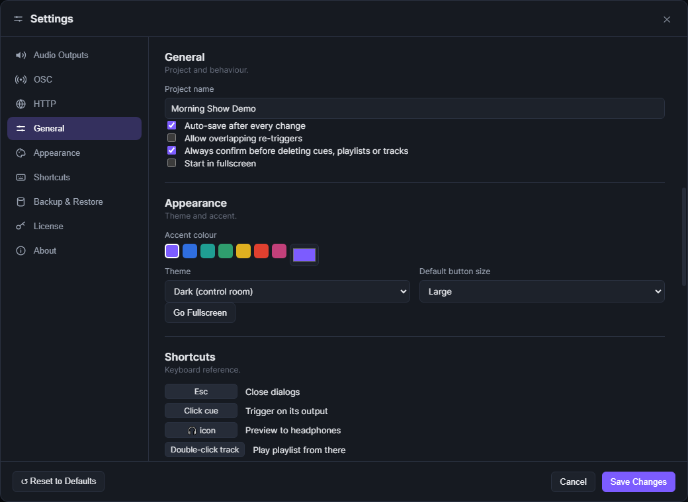Open the About section
The width and height of the screenshot is (688, 502).
click(x=74, y=250)
